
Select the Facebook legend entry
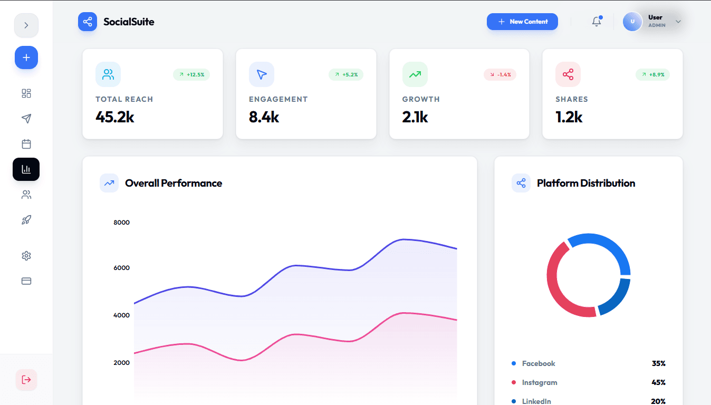pos(589,363)
